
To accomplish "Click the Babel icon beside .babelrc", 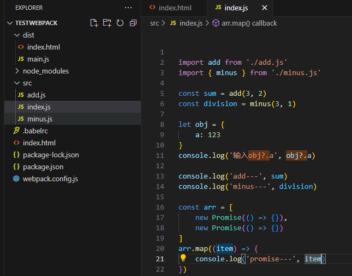I will pos(16,131).
